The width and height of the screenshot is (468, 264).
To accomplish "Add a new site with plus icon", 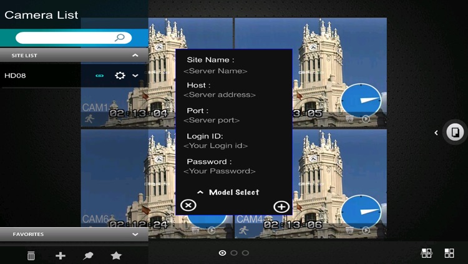I will pos(61,256).
